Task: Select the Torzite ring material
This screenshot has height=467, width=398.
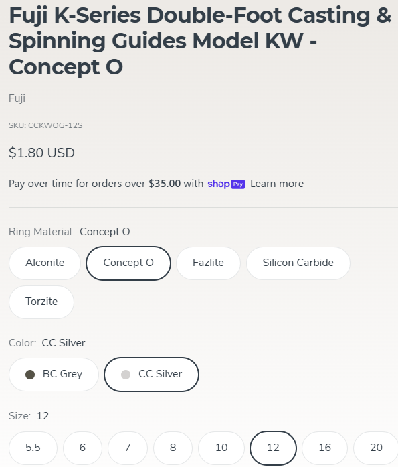Action: coord(41,302)
